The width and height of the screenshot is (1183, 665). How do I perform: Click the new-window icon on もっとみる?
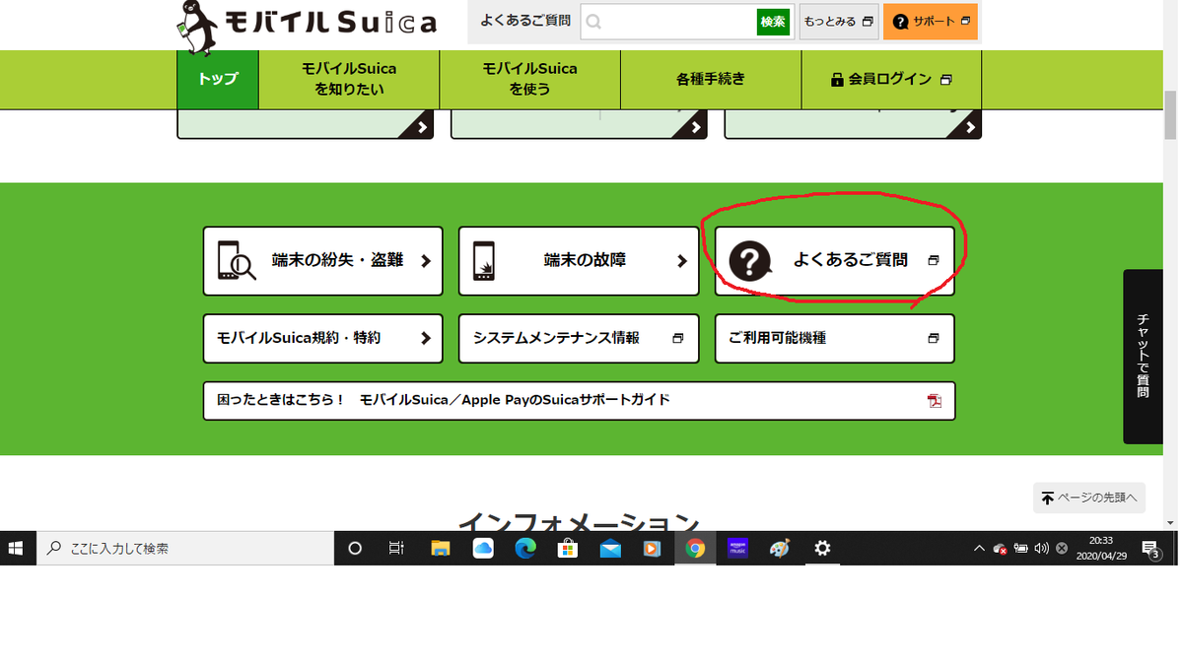point(868,22)
